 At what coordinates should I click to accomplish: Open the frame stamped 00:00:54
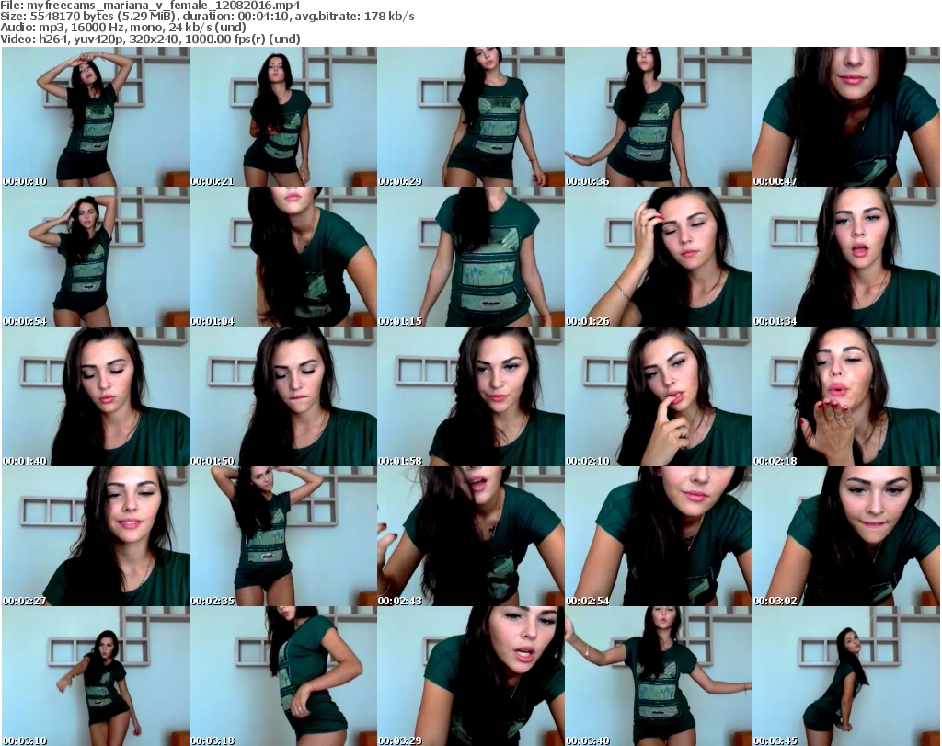96,257
